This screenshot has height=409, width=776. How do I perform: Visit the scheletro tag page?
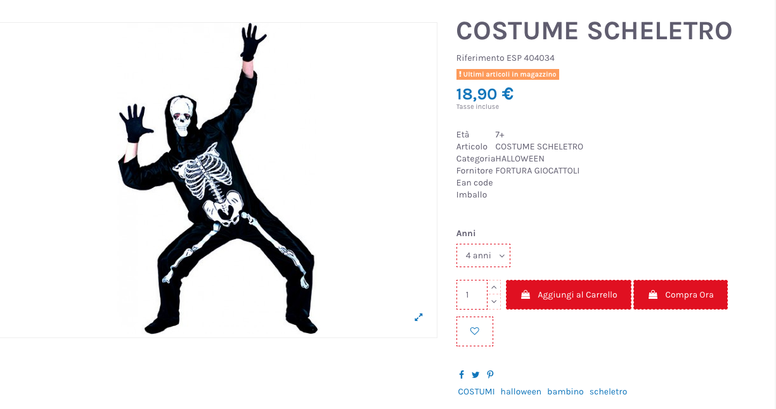pyautogui.click(x=608, y=391)
